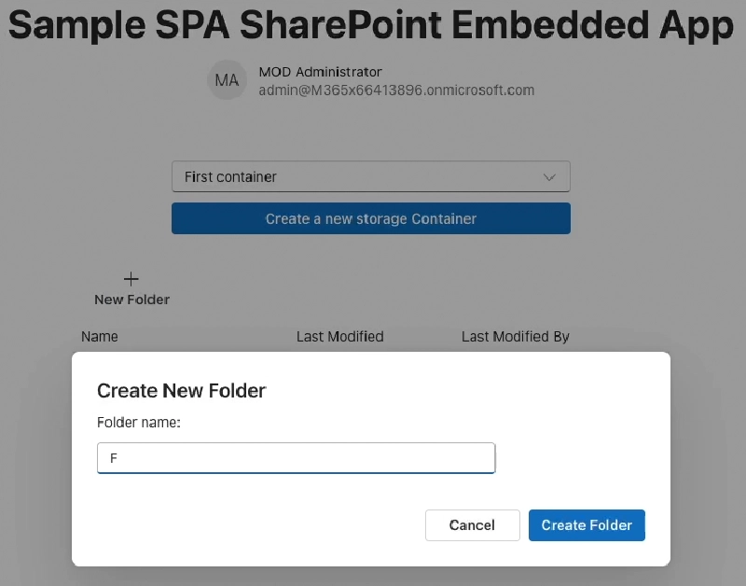Image resolution: width=746 pixels, height=586 pixels.
Task: Focus the Folder name input field
Action: tap(296, 458)
